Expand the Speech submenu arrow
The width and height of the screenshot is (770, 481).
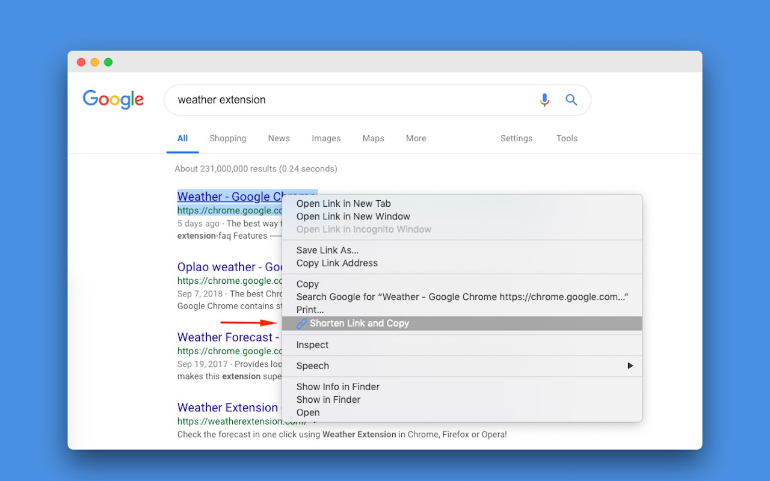(x=630, y=366)
